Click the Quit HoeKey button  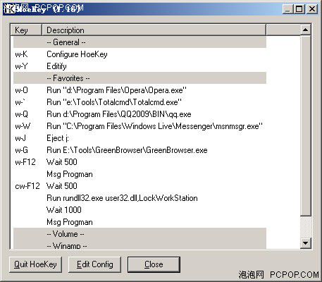pos(35,264)
